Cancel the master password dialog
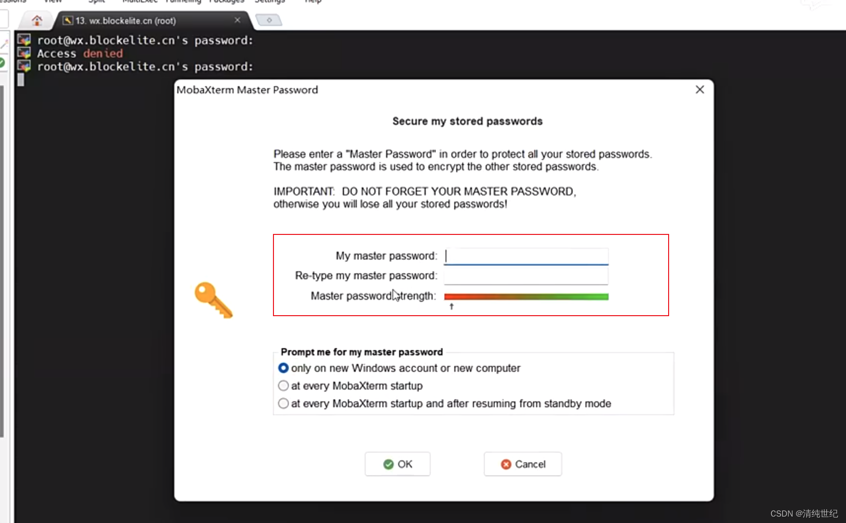The width and height of the screenshot is (846, 523). click(x=522, y=464)
